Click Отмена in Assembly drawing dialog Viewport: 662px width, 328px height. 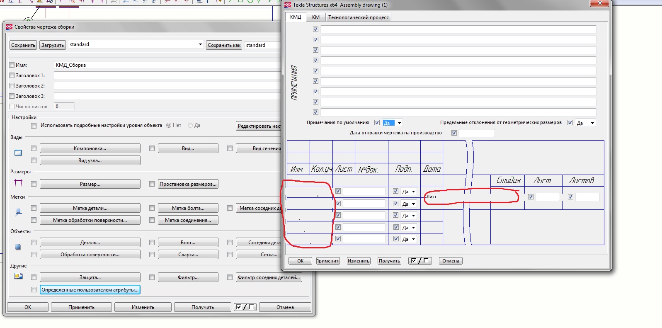point(451,261)
